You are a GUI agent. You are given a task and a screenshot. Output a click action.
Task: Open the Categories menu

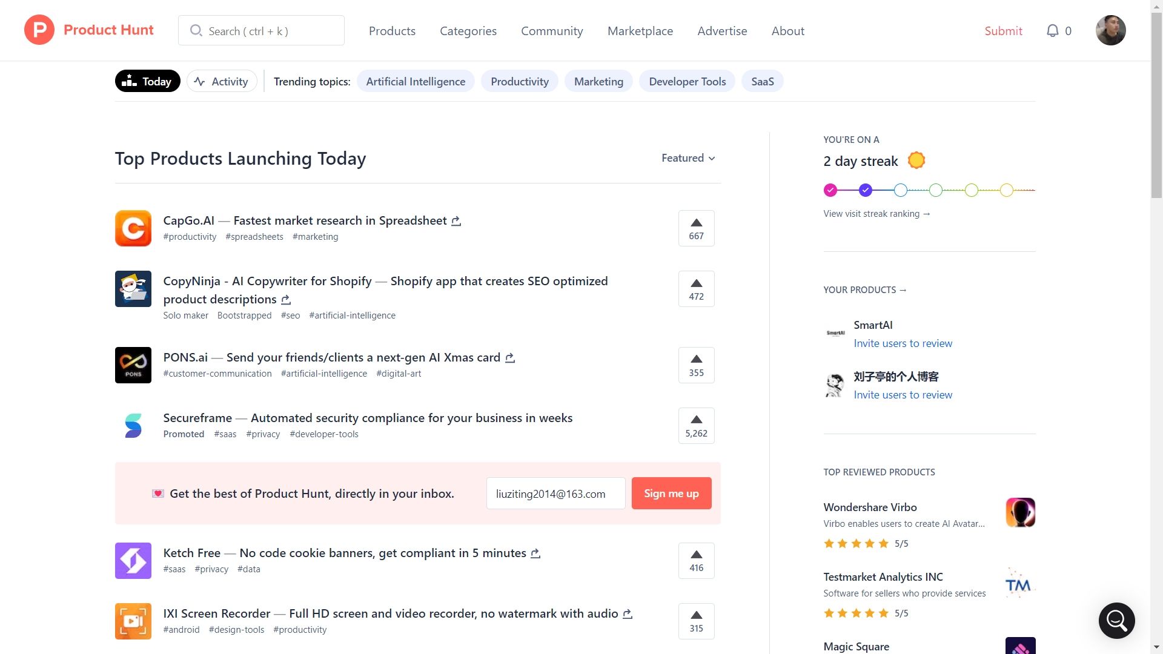coord(468,31)
